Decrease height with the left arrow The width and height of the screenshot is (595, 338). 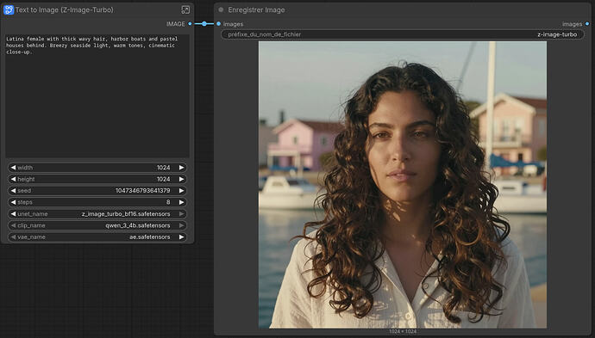13,179
